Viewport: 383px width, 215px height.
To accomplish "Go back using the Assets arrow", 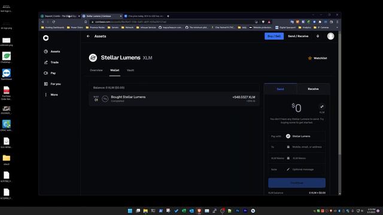I will 88,36.
